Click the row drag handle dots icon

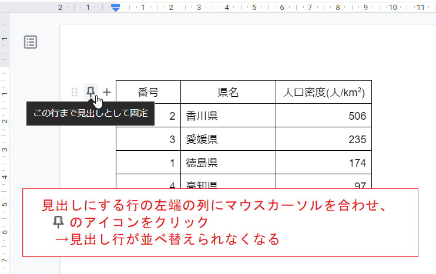click(x=75, y=92)
